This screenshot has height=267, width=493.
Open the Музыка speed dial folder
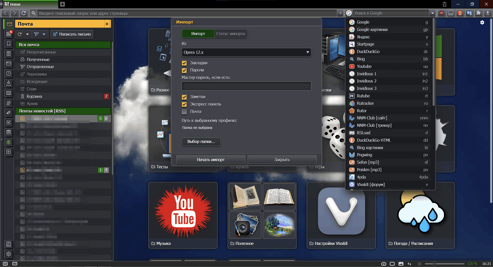183,215
